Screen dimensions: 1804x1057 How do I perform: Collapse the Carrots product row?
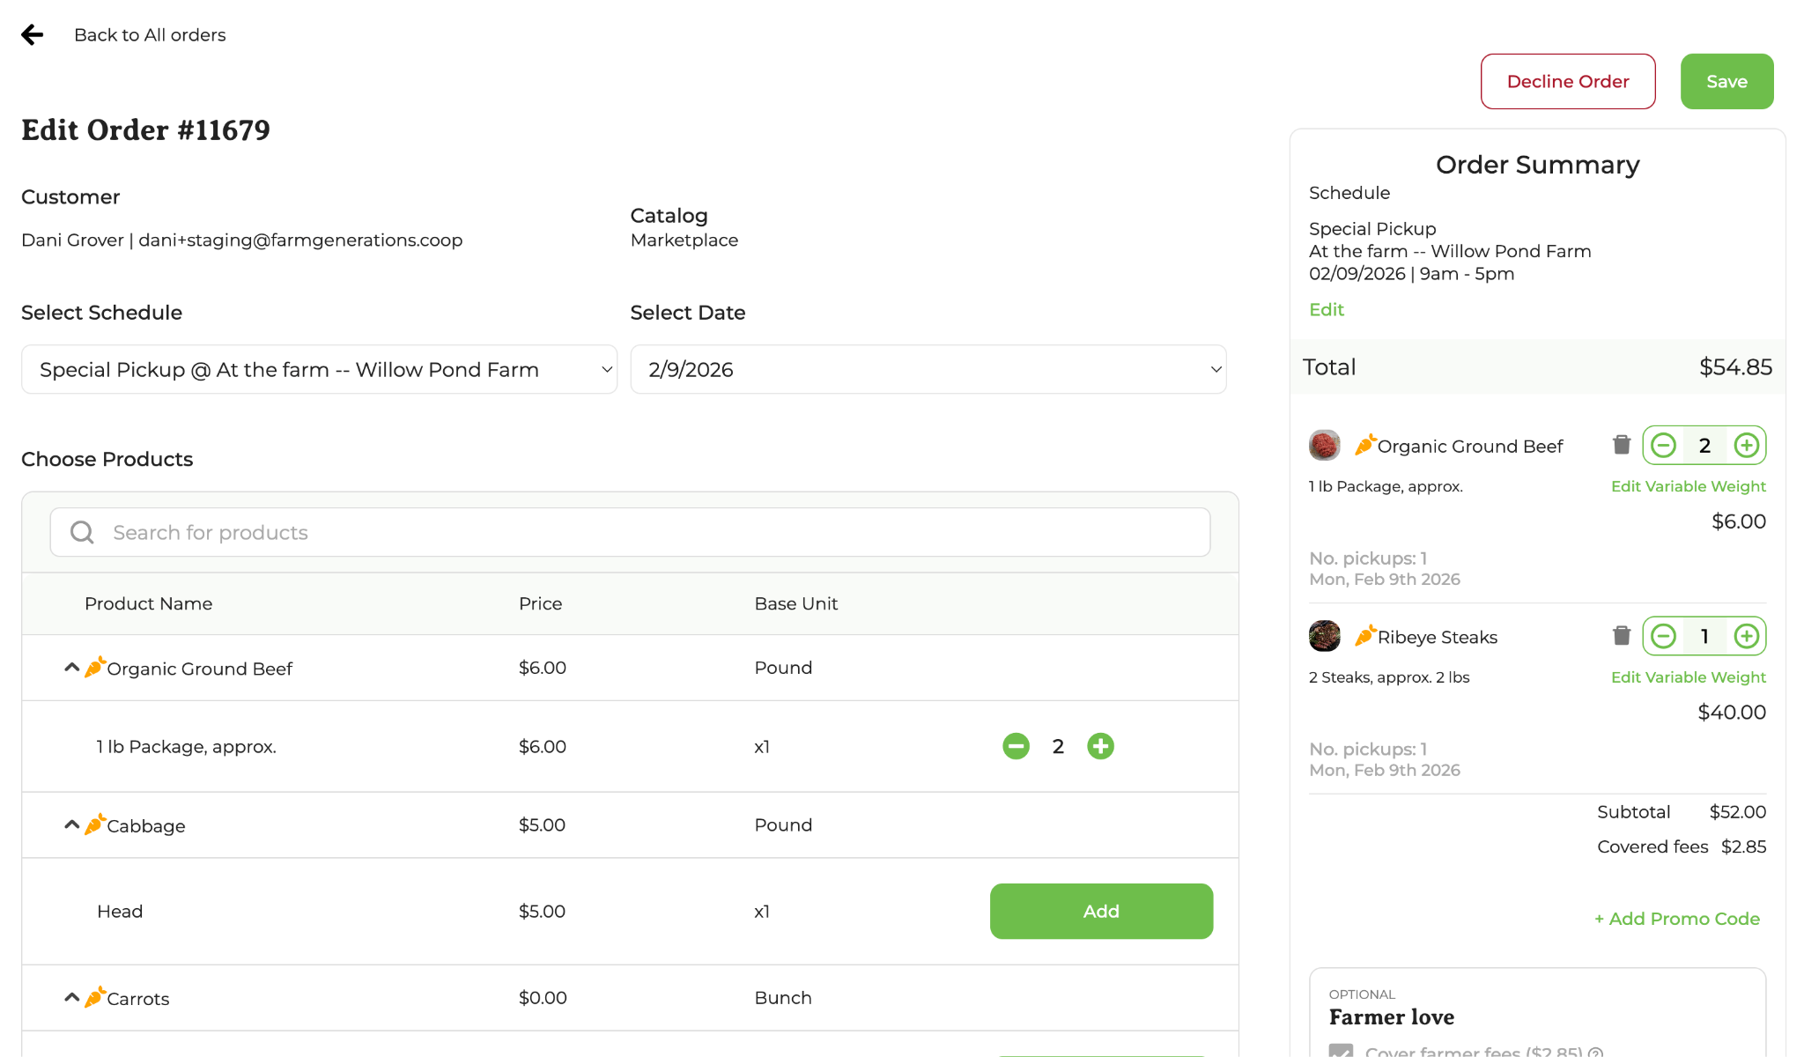click(x=72, y=998)
